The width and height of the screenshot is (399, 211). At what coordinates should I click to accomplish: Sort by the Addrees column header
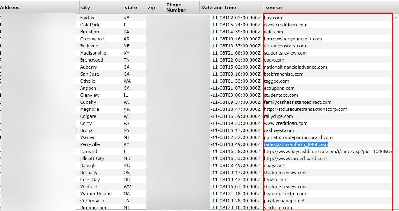10,8
